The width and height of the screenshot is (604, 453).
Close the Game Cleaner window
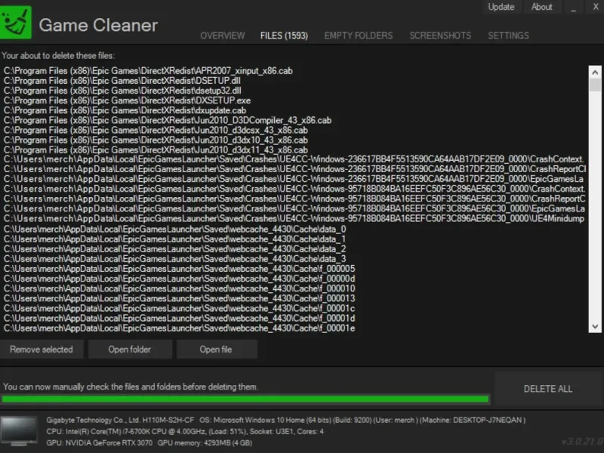595,7
